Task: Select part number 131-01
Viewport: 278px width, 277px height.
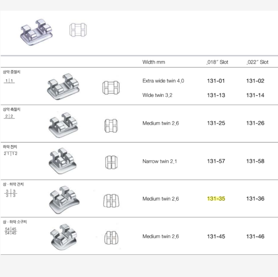Action: 216,81
